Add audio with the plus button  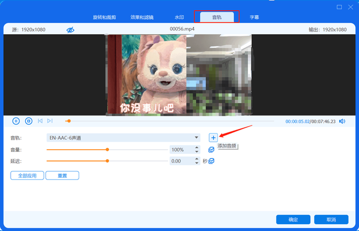[x=213, y=137]
